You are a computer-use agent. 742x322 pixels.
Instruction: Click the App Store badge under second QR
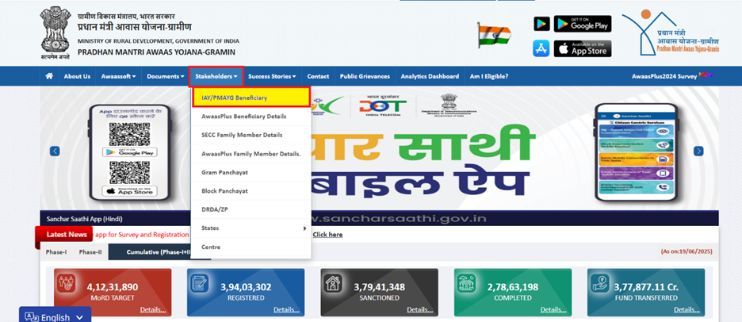[x=130, y=191]
